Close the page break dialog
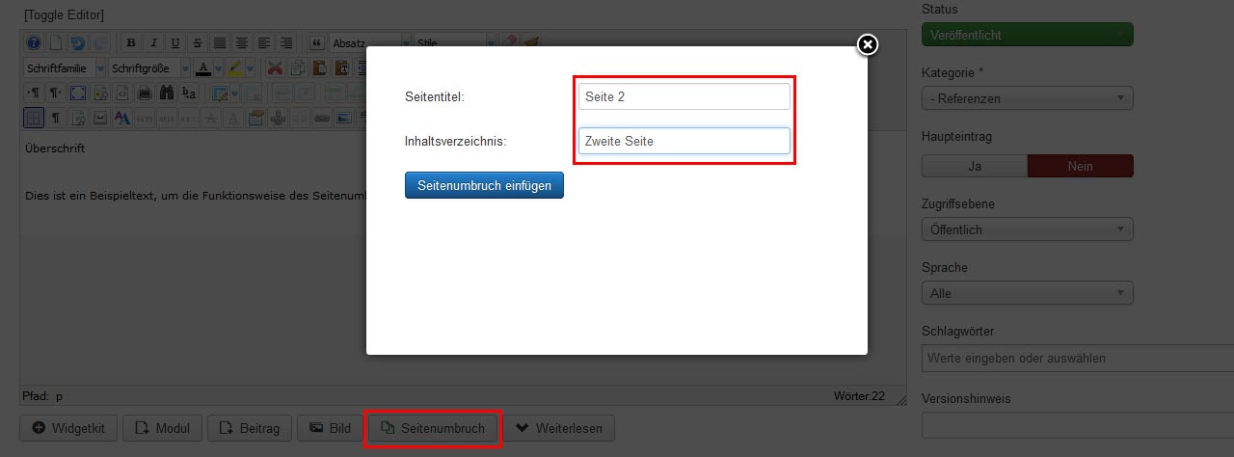This screenshot has width=1234, height=457. 868,44
